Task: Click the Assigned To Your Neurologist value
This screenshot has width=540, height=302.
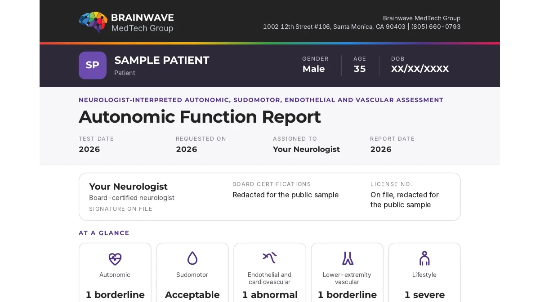Action: 306,149
